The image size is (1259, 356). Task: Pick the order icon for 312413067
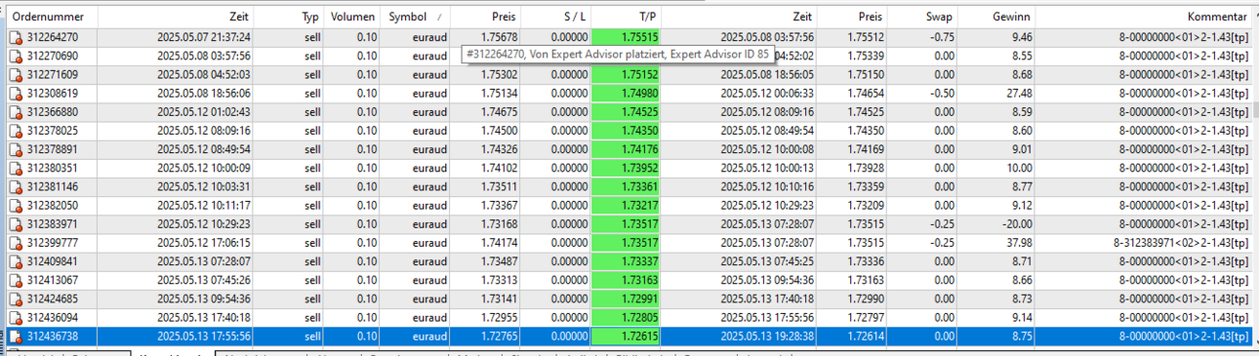[x=16, y=280]
